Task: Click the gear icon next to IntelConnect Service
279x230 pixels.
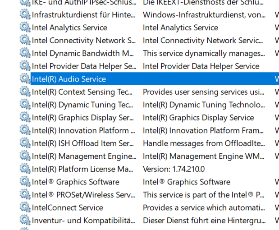Action: (x=25, y=208)
